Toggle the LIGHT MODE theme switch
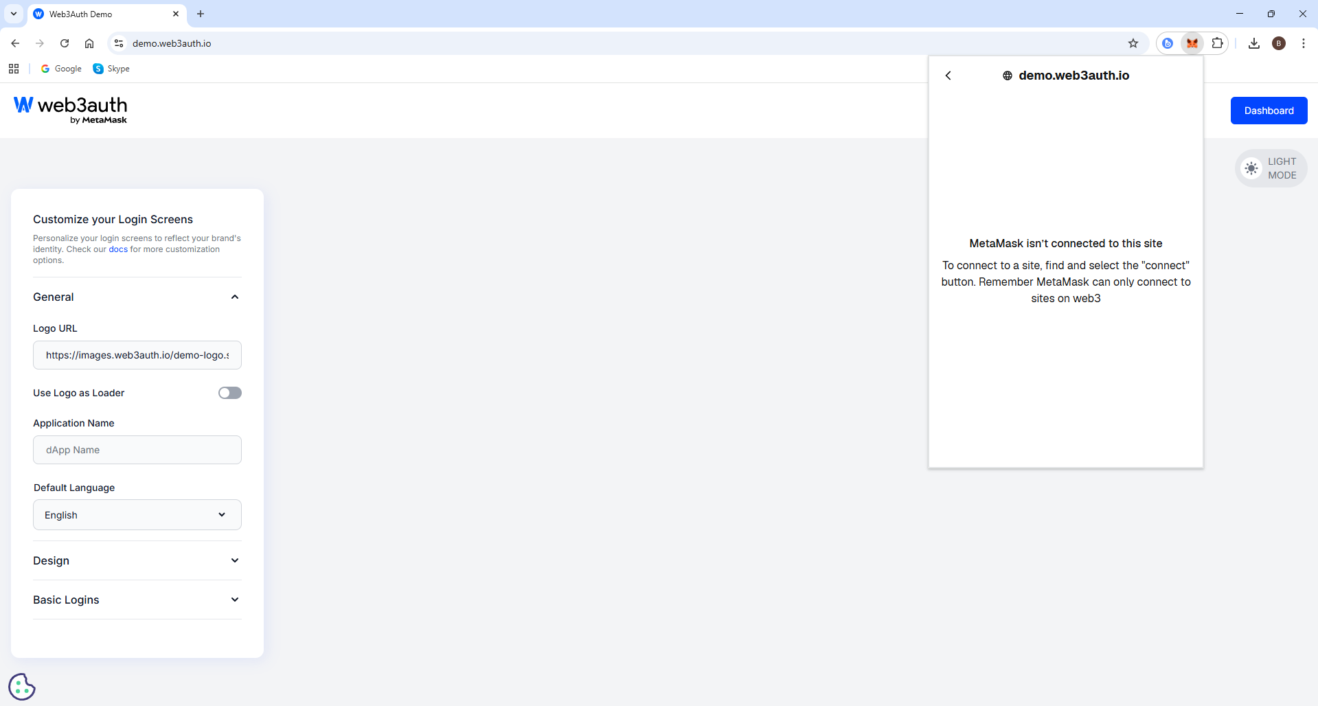This screenshot has height=706, width=1318. (x=1271, y=168)
